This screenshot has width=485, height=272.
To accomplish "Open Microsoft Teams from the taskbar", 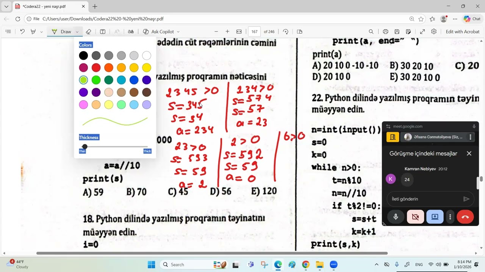I will (x=250, y=264).
